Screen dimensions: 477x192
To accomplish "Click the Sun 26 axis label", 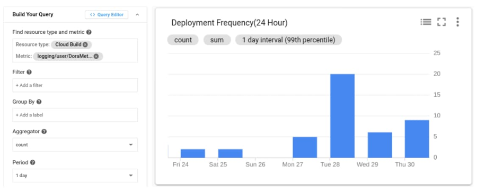I will tap(255, 164).
